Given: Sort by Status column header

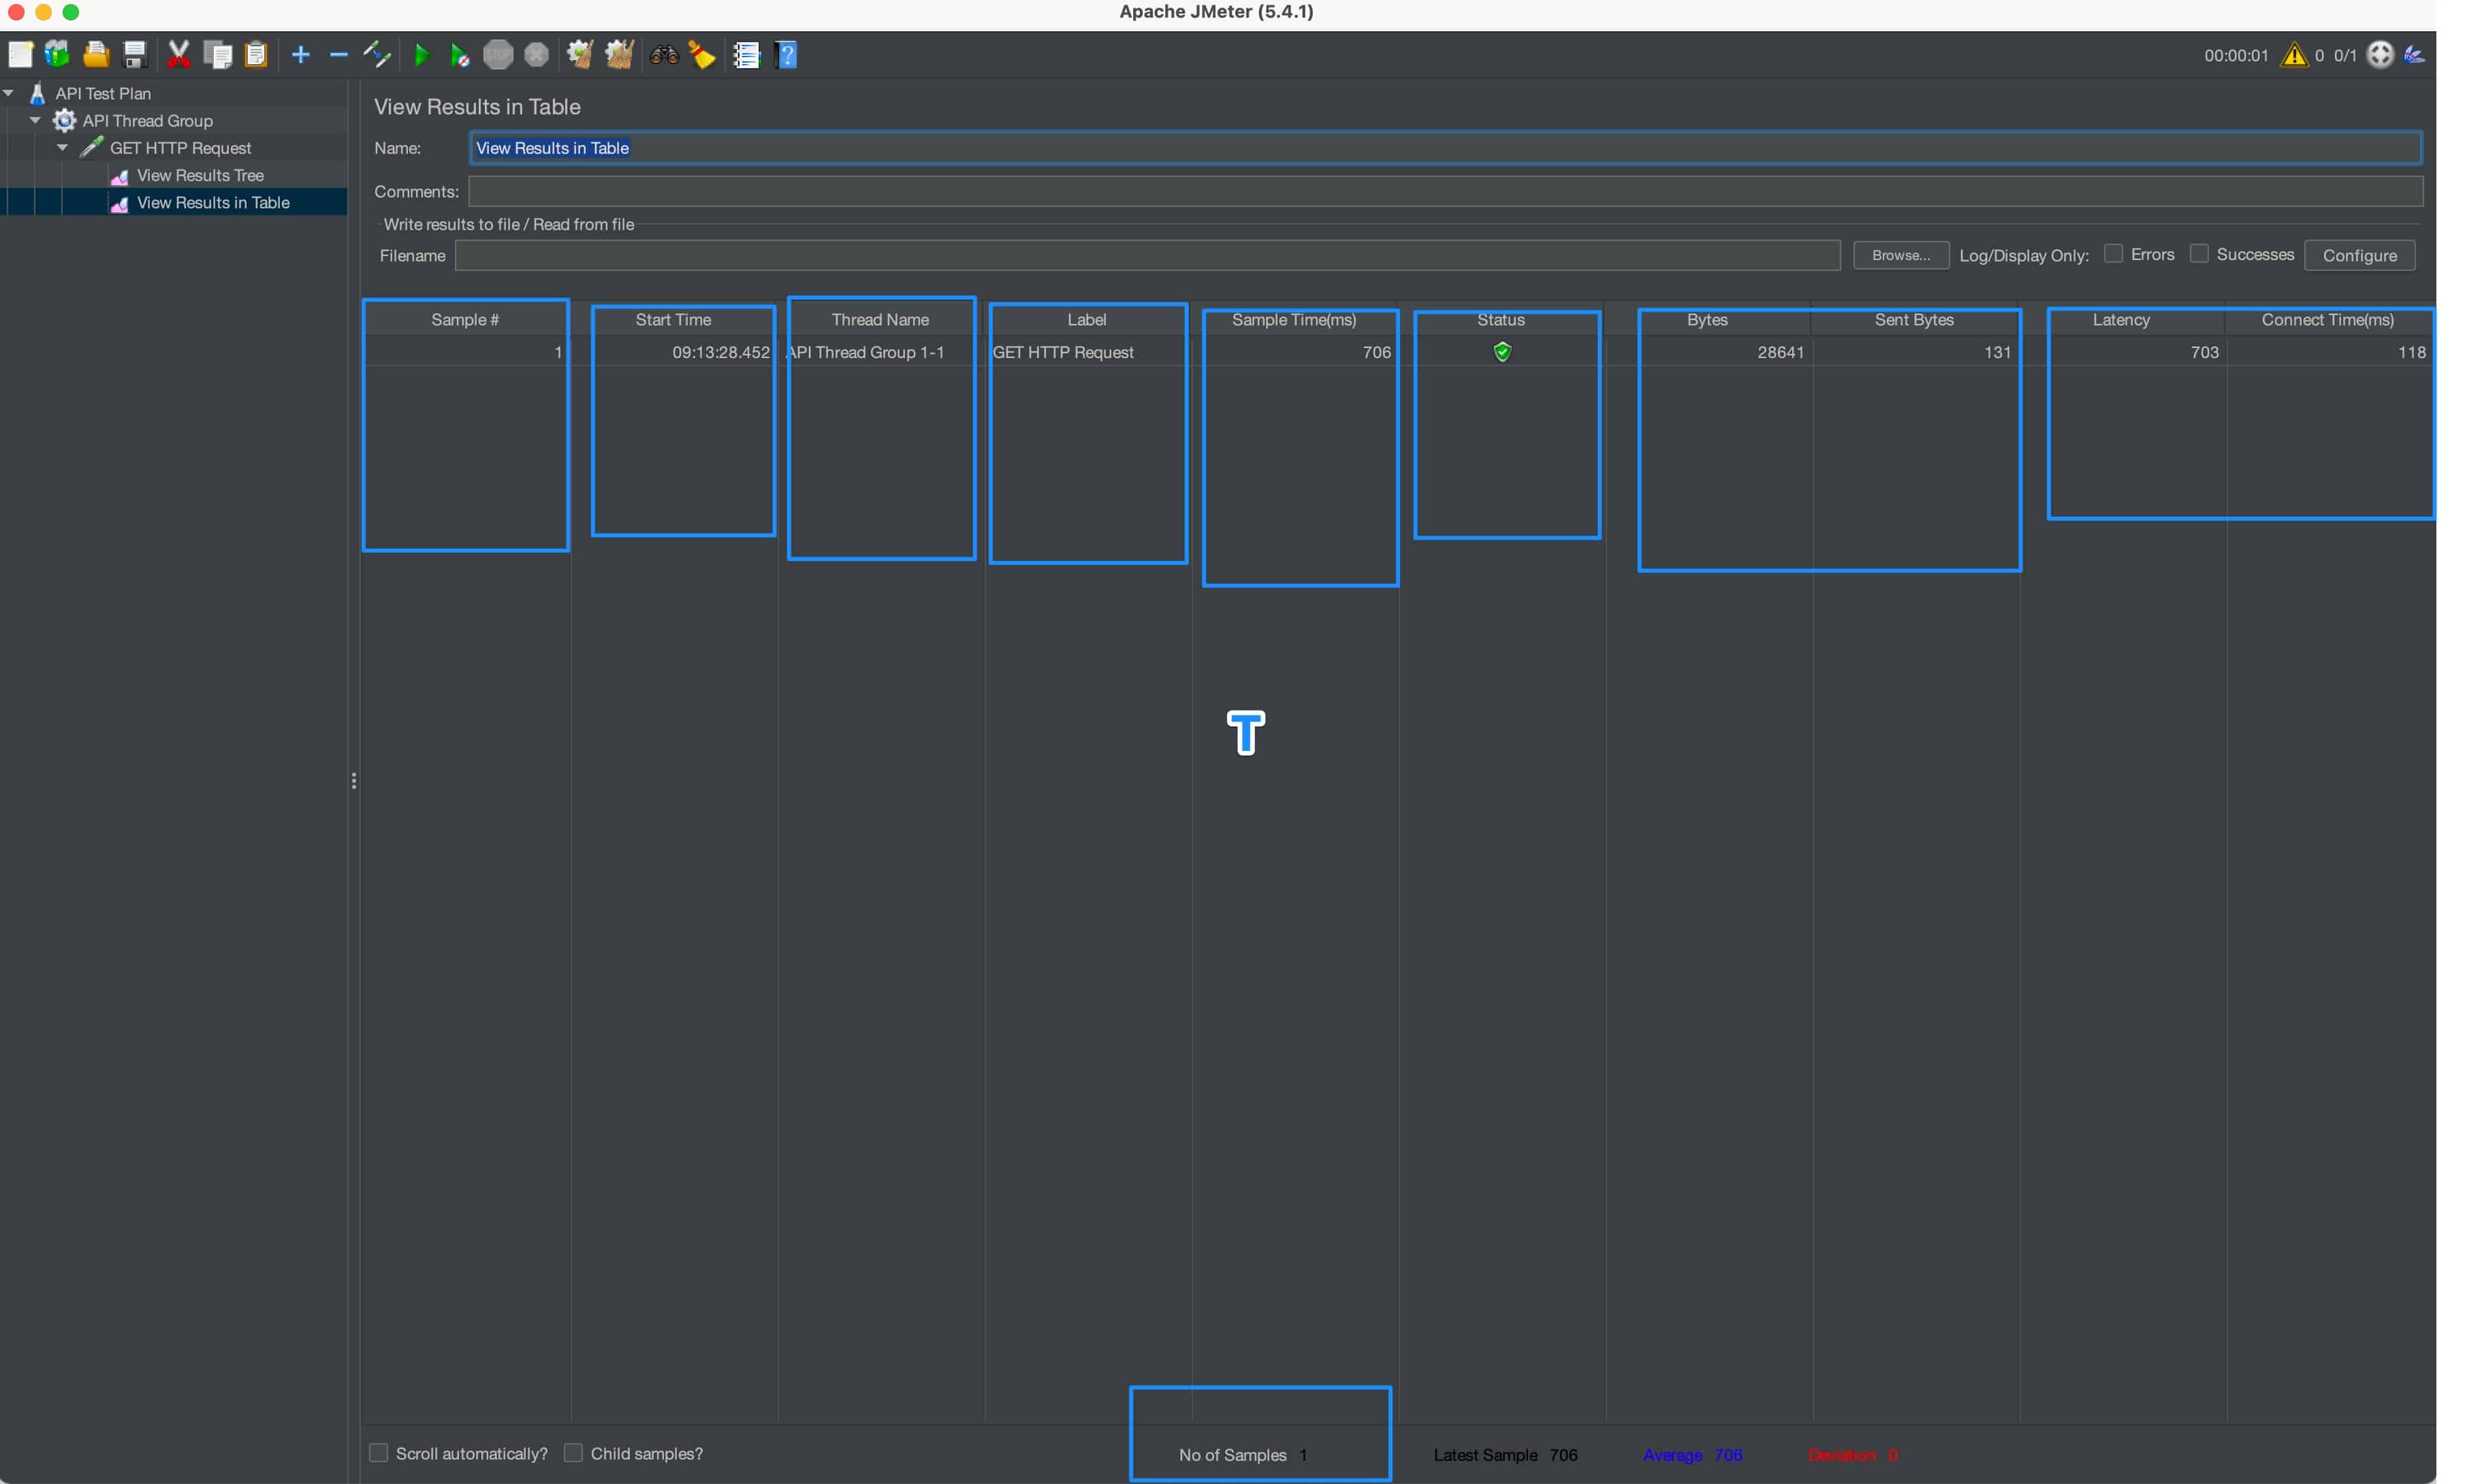Looking at the screenshot, I should 1501,320.
